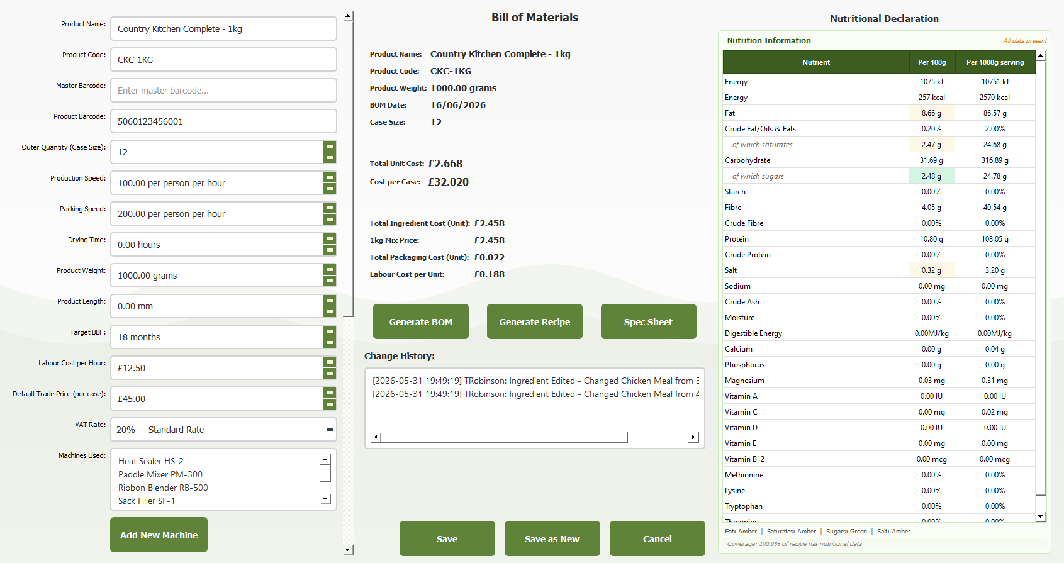
Task: Cancel editing the product
Action: (x=658, y=538)
